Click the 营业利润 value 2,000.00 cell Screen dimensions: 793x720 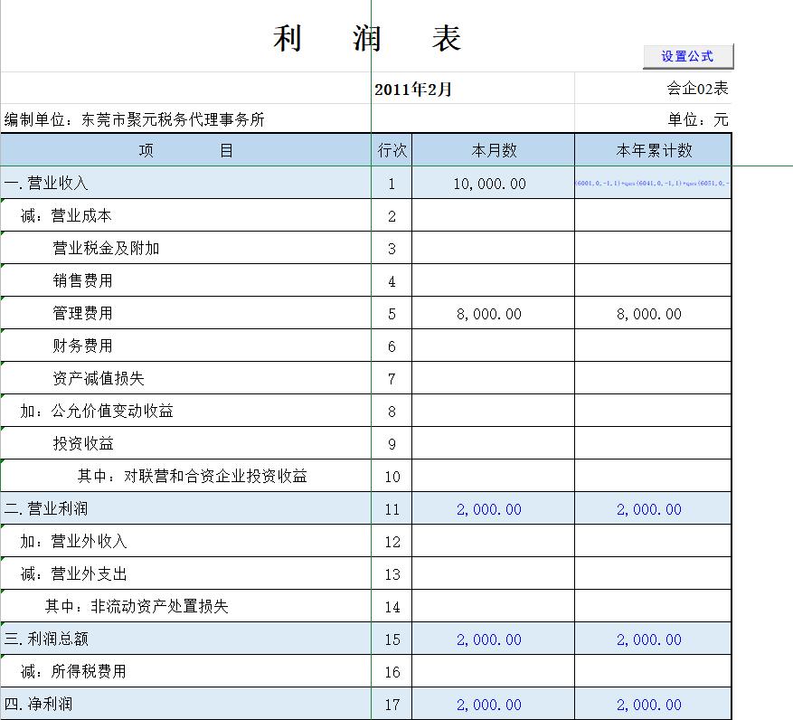[x=492, y=508]
